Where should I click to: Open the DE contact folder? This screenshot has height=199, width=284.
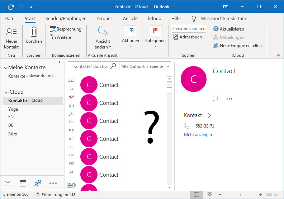click(11, 125)
